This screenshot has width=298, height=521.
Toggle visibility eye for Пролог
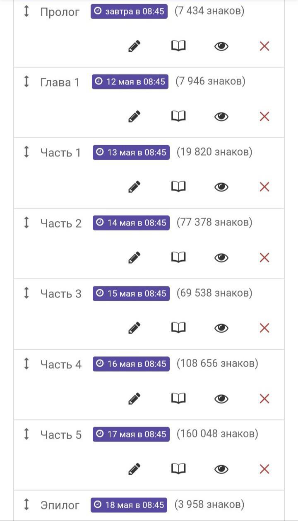[221, 46]
